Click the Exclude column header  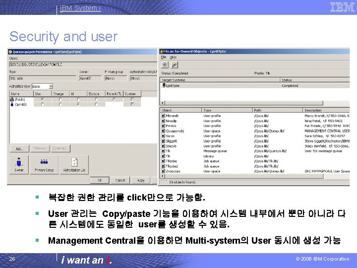pyautogui.click(x=96, y=94)
